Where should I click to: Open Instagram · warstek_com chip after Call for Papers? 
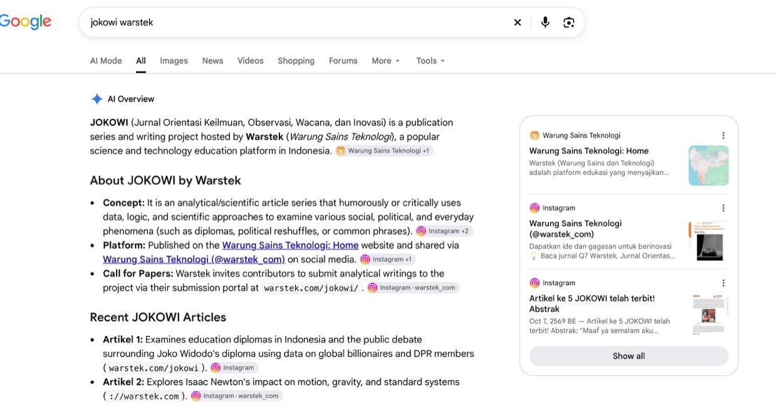click(x=413, y=288)
